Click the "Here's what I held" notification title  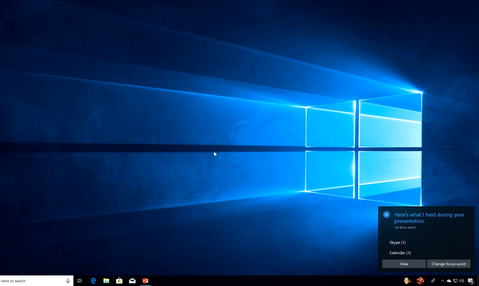click(x=429, y=218)
